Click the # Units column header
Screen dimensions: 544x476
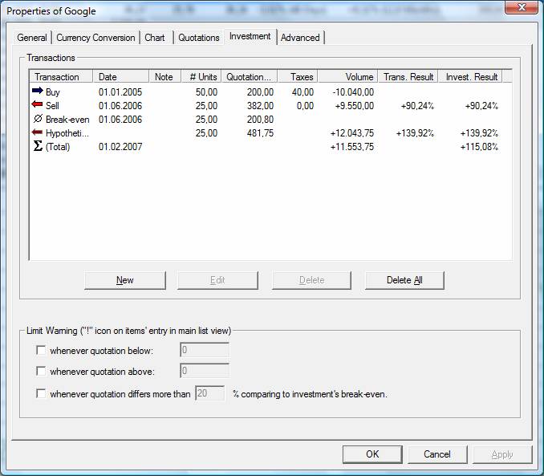click(x=201, y=76)
